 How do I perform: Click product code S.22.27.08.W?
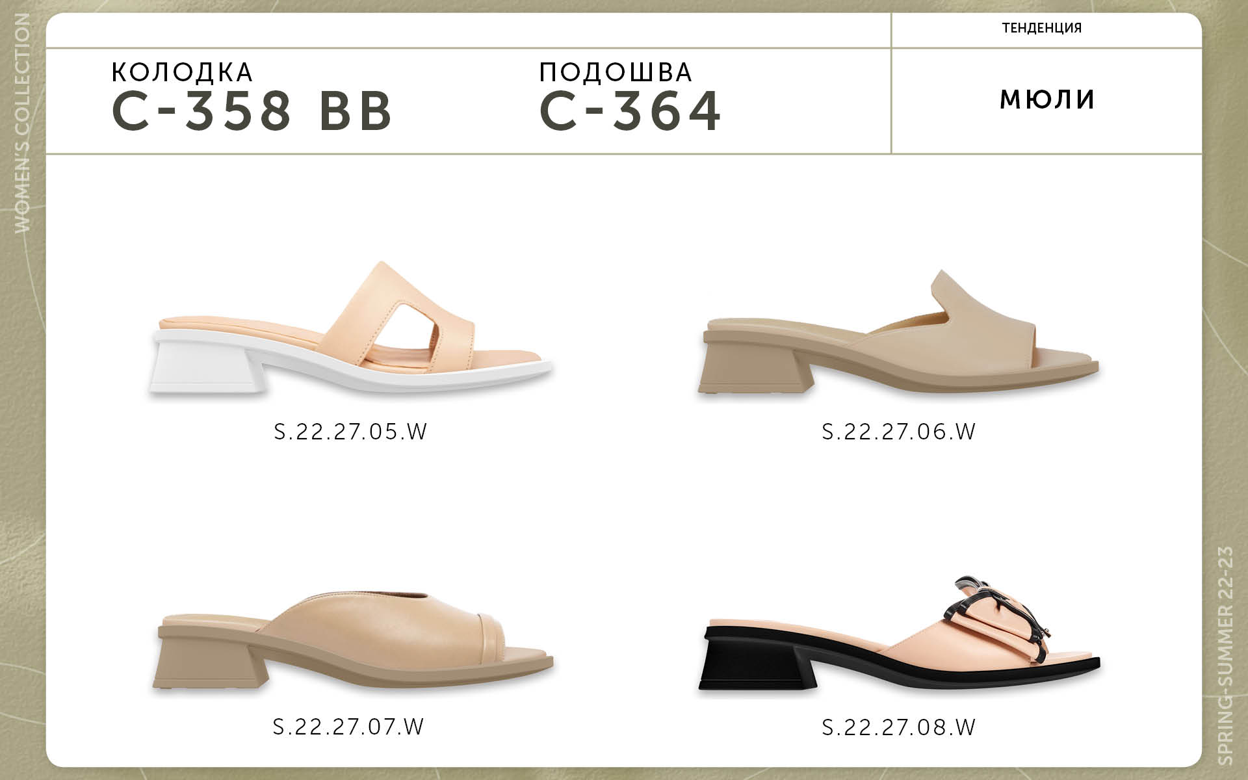tap(899, 727)
